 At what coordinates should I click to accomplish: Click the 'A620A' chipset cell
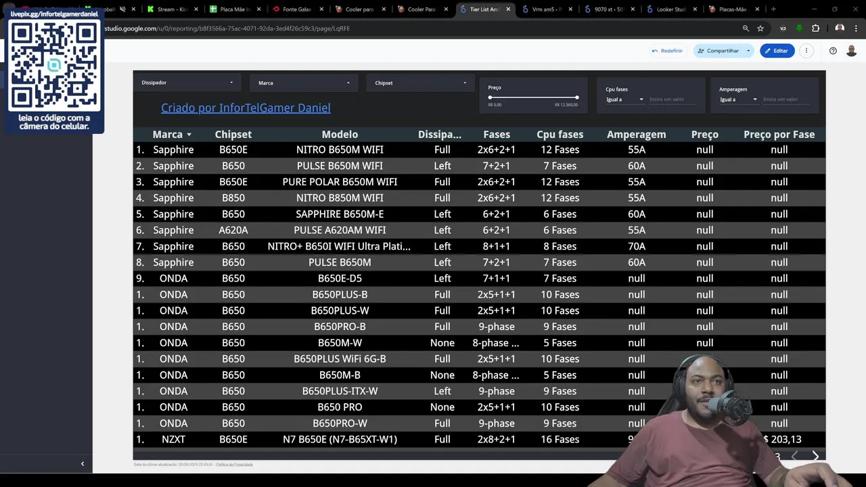click(x=233, y=230)
